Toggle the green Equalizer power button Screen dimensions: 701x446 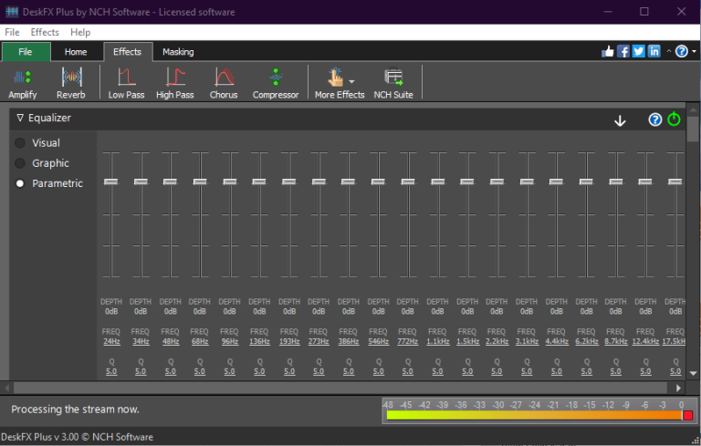coord(674,119)
